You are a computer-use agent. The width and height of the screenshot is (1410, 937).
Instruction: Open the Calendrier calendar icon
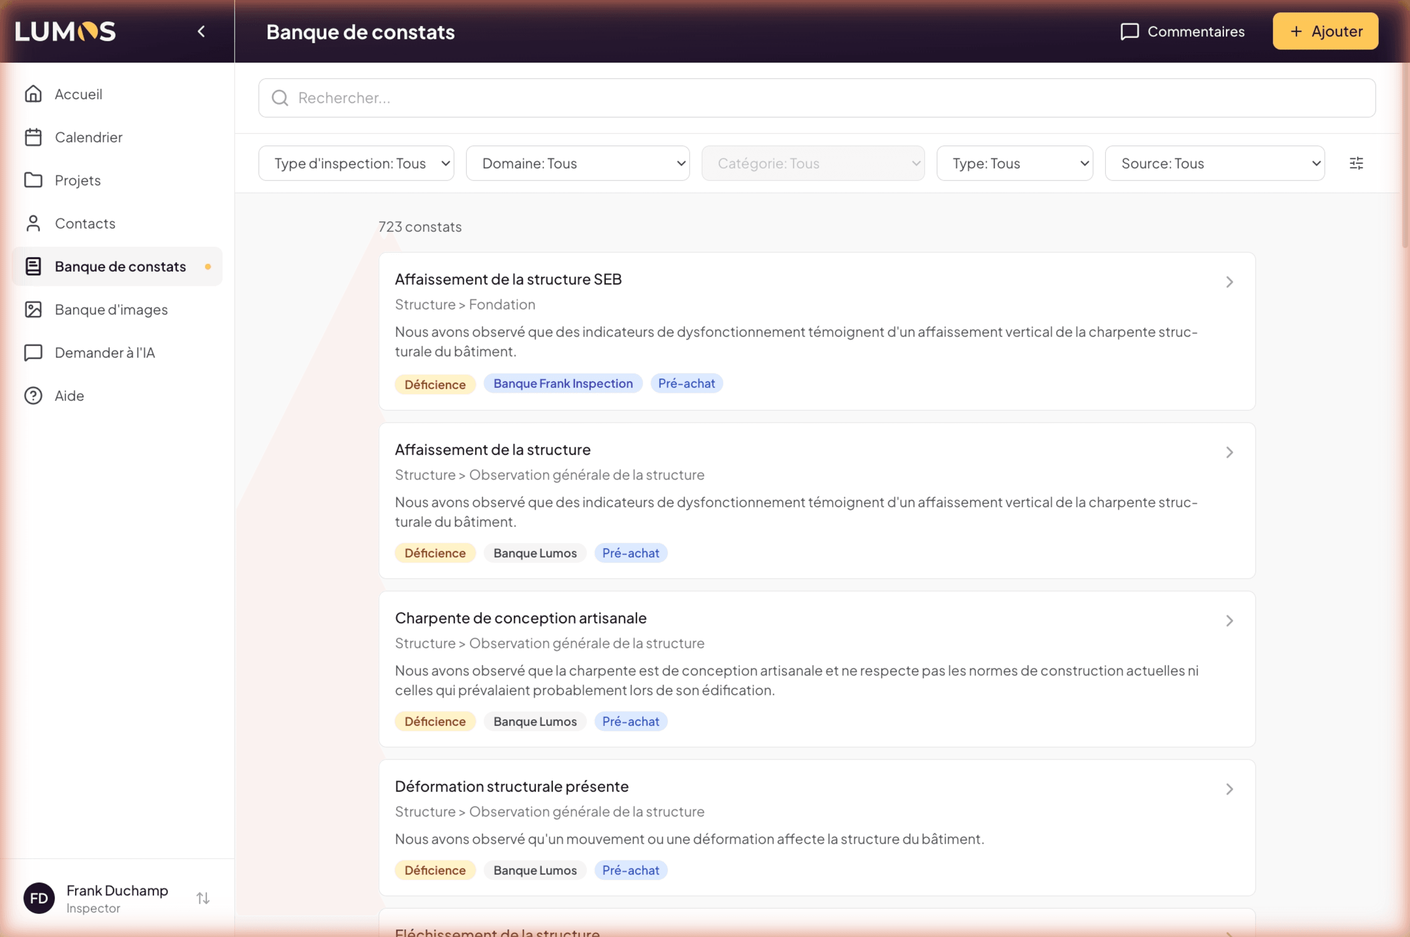(x=33, y=137)
